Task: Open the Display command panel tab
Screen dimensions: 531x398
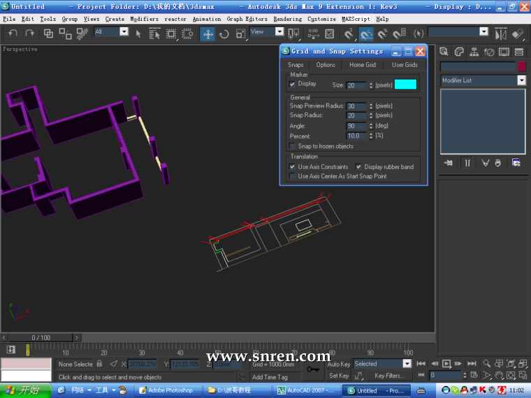Action: [504, 52]
